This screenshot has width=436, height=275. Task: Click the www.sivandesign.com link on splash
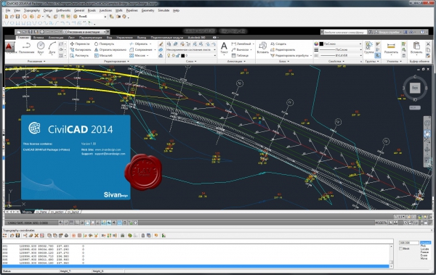point(108,149)
